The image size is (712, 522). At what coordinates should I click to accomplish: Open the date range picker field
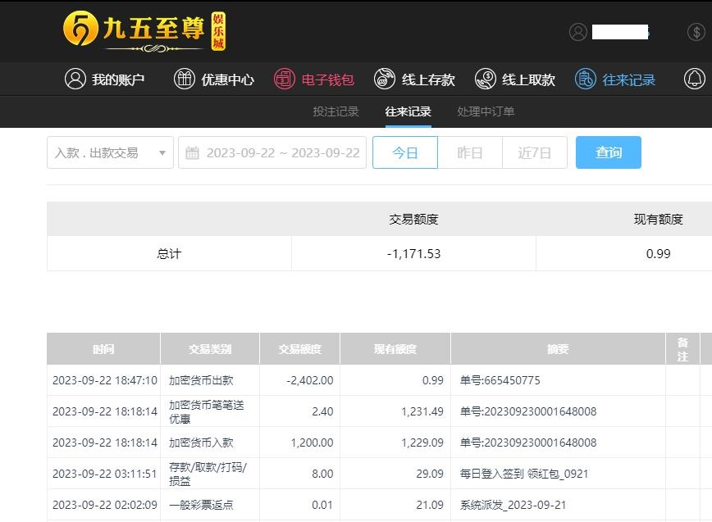point(282,152)
